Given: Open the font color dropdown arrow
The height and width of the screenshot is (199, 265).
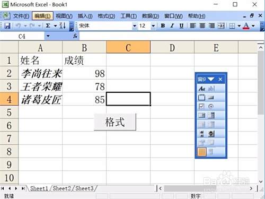Looking at the screenshot, I should point(253,26).
